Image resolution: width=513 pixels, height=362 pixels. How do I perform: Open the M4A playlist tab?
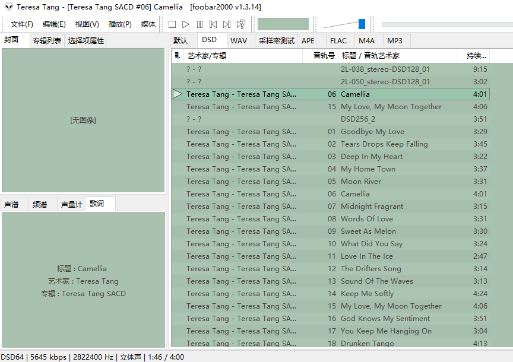(369, 41)
